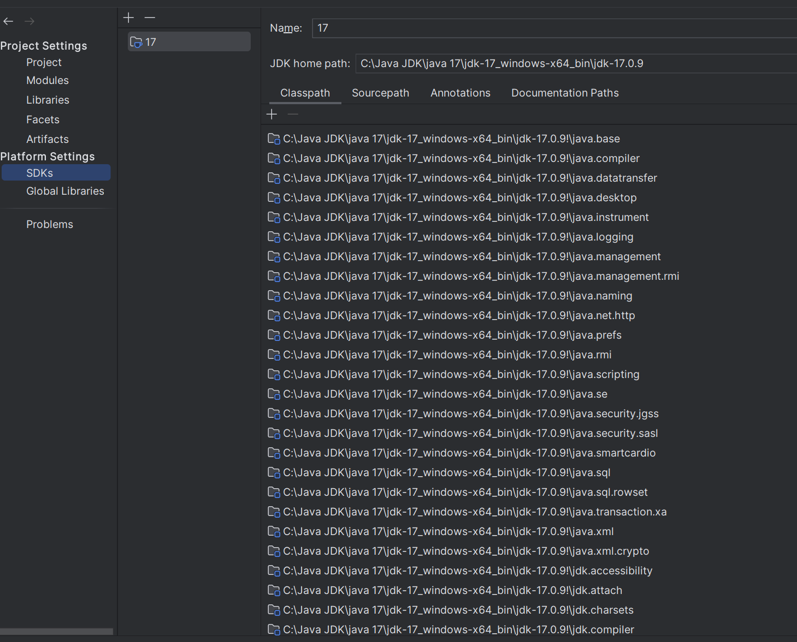Select the 17 SDK in the list
Image resolution: width=797 pixels, height=642 pixels.
(188, 42)
